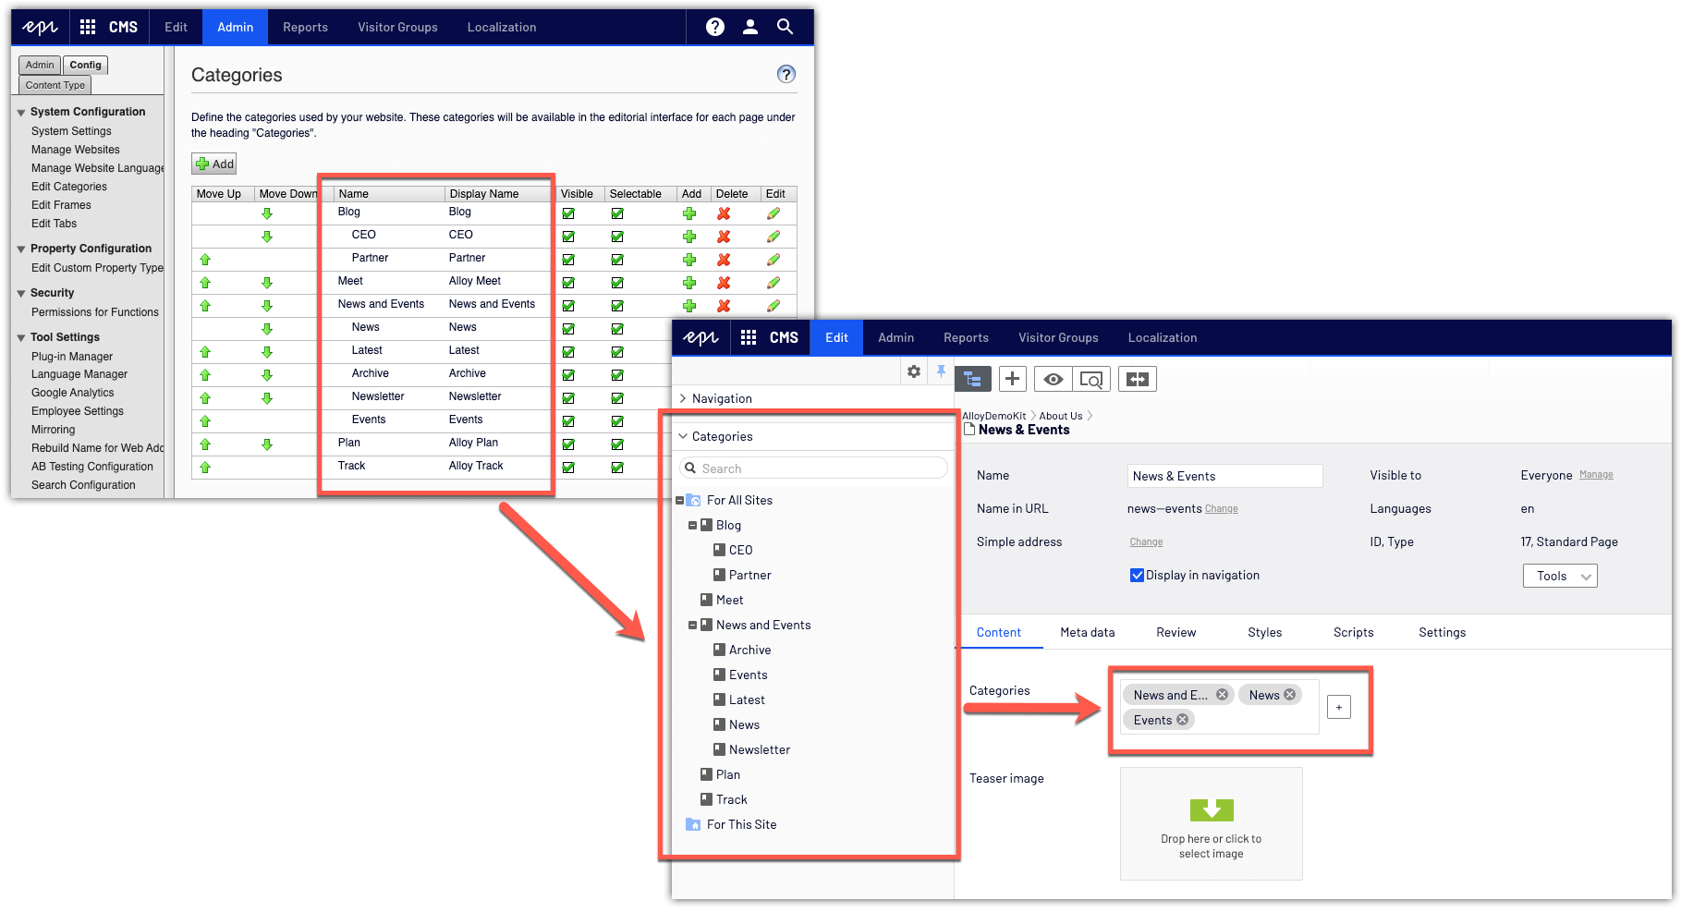Click the Manage link next to Everyone
This screenshot has width=1681, height=912.
pyautogui.click(x=1596, y=475)
